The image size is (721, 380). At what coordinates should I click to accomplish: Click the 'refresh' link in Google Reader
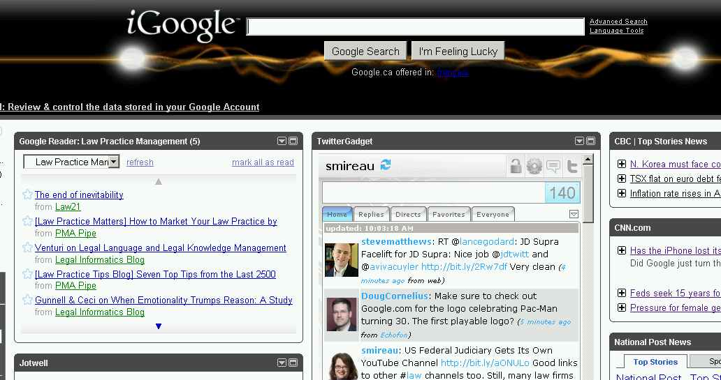tap(140, 162)
